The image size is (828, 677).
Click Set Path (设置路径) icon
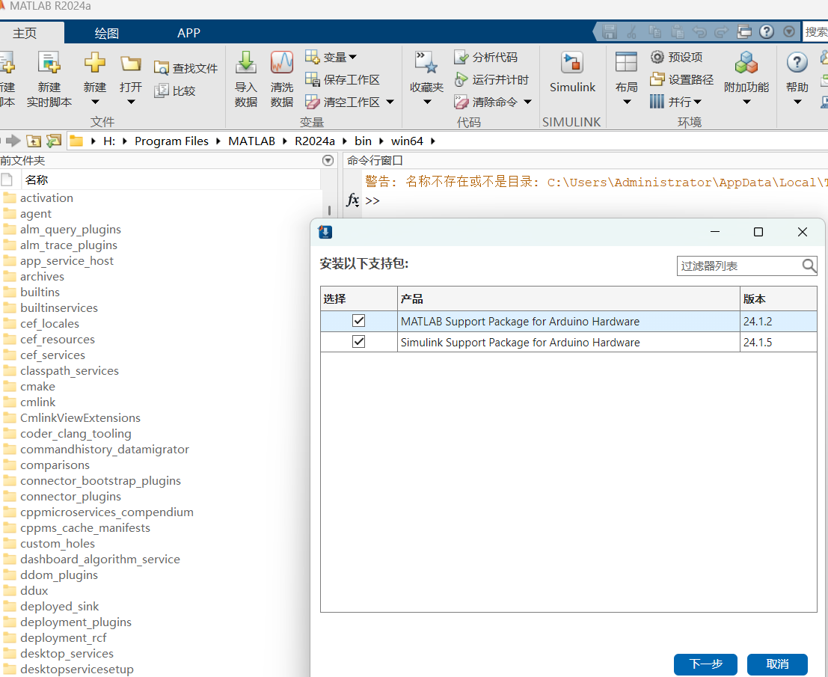[x=657, y=80]
